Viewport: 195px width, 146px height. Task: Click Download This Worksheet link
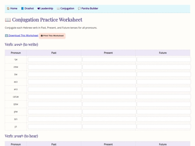click(x=22, y=35)
